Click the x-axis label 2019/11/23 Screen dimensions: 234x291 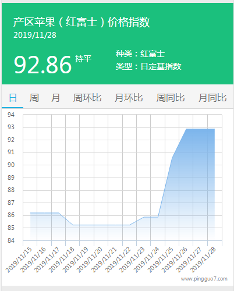pyautogui.click(x=132, y=260)
